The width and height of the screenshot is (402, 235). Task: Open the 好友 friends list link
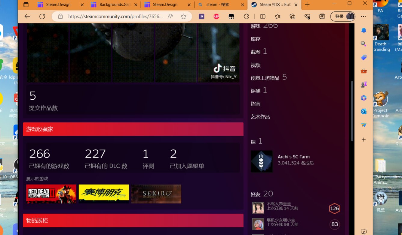point(256,194)
